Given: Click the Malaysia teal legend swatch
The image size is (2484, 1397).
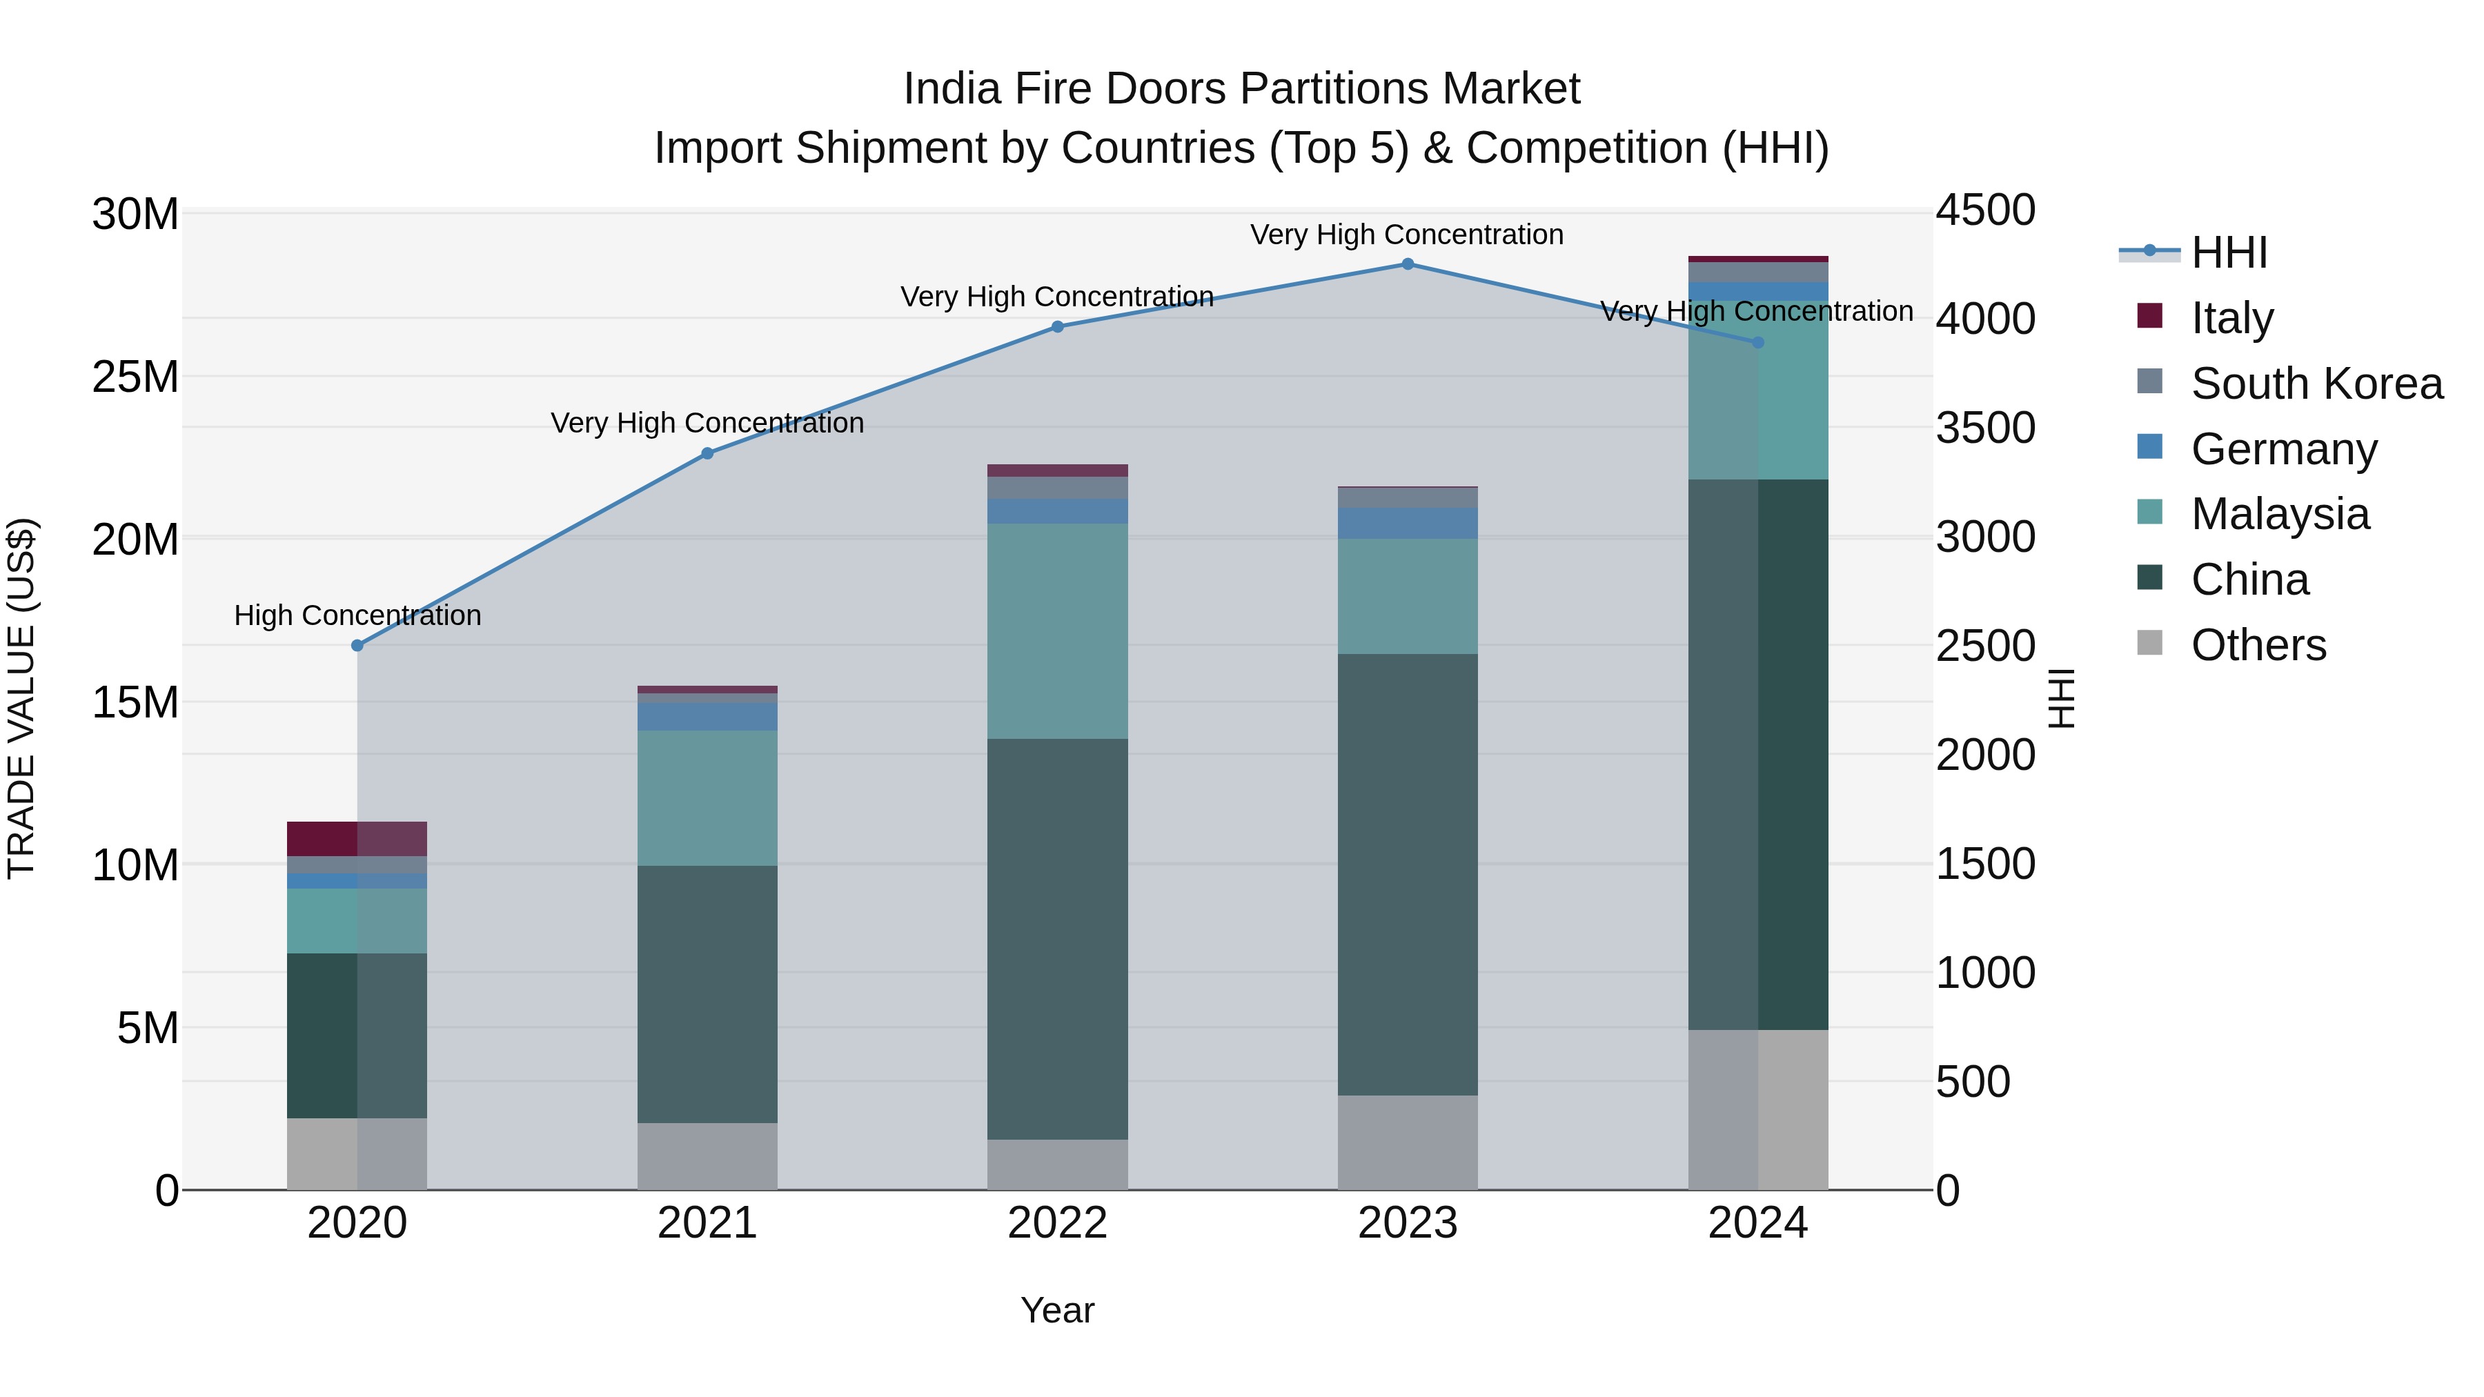Looking at the screenshot, I should [x=2149, y=512].
